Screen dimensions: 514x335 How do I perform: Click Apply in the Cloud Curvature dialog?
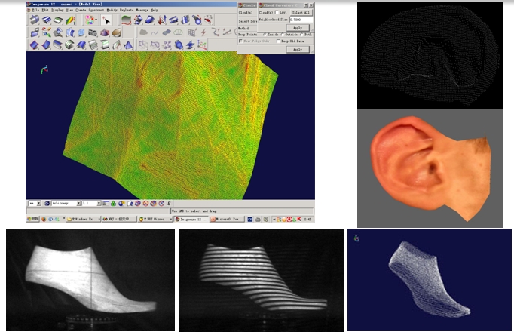[x=296, y=26]
